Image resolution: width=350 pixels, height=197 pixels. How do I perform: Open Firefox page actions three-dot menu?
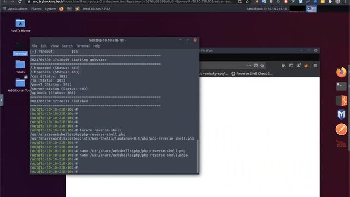(249, 66)
